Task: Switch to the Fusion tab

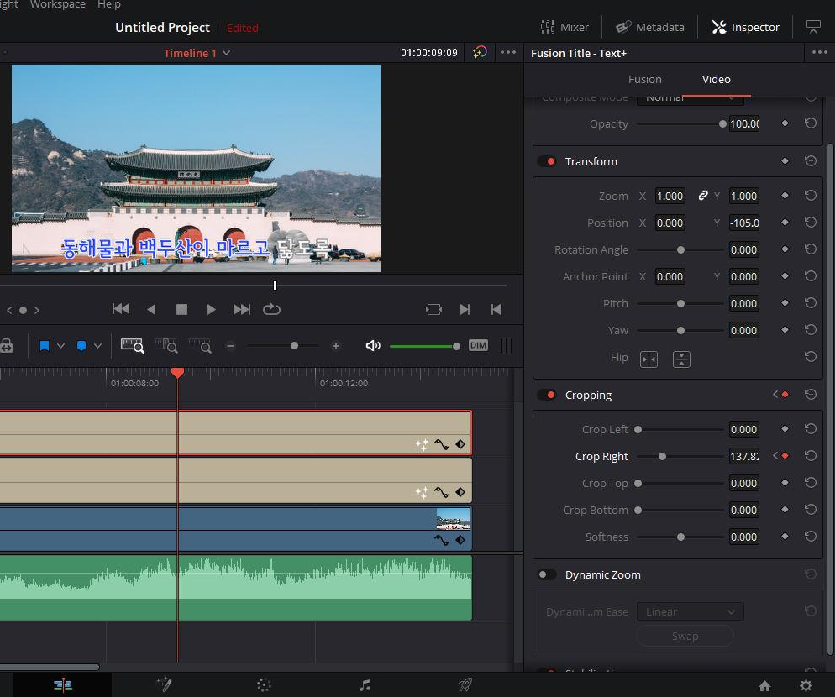Action: (644, 79)
